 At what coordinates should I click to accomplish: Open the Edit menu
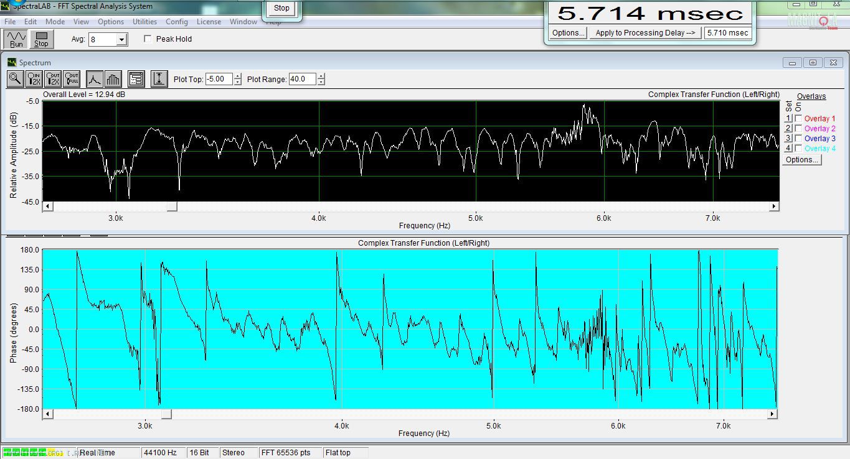pyautogui.click(x=31, y=21)
